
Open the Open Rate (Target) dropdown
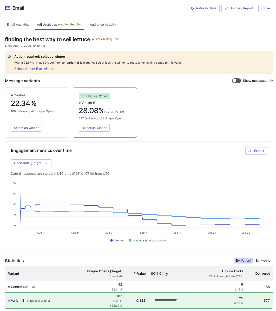[x=31, y=163]
